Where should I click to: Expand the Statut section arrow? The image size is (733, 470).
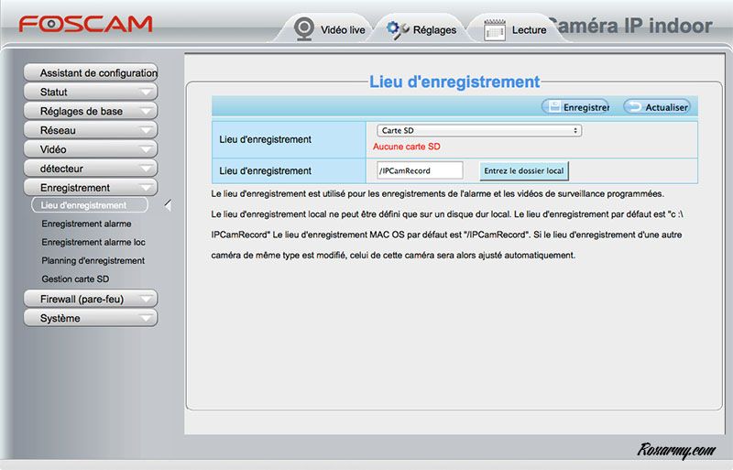[x=145, y=93]
